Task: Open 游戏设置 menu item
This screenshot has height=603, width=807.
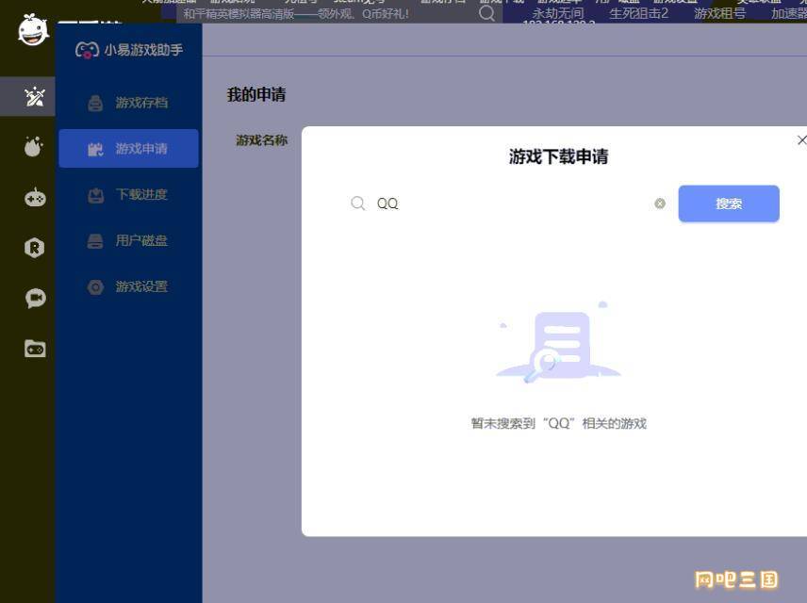Action: [128, 286]
